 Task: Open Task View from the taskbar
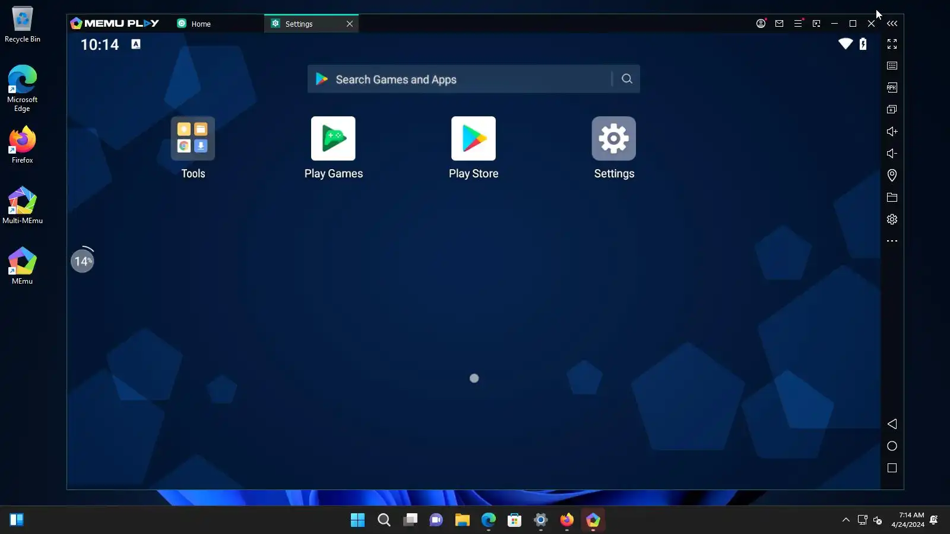coord(410,520)
